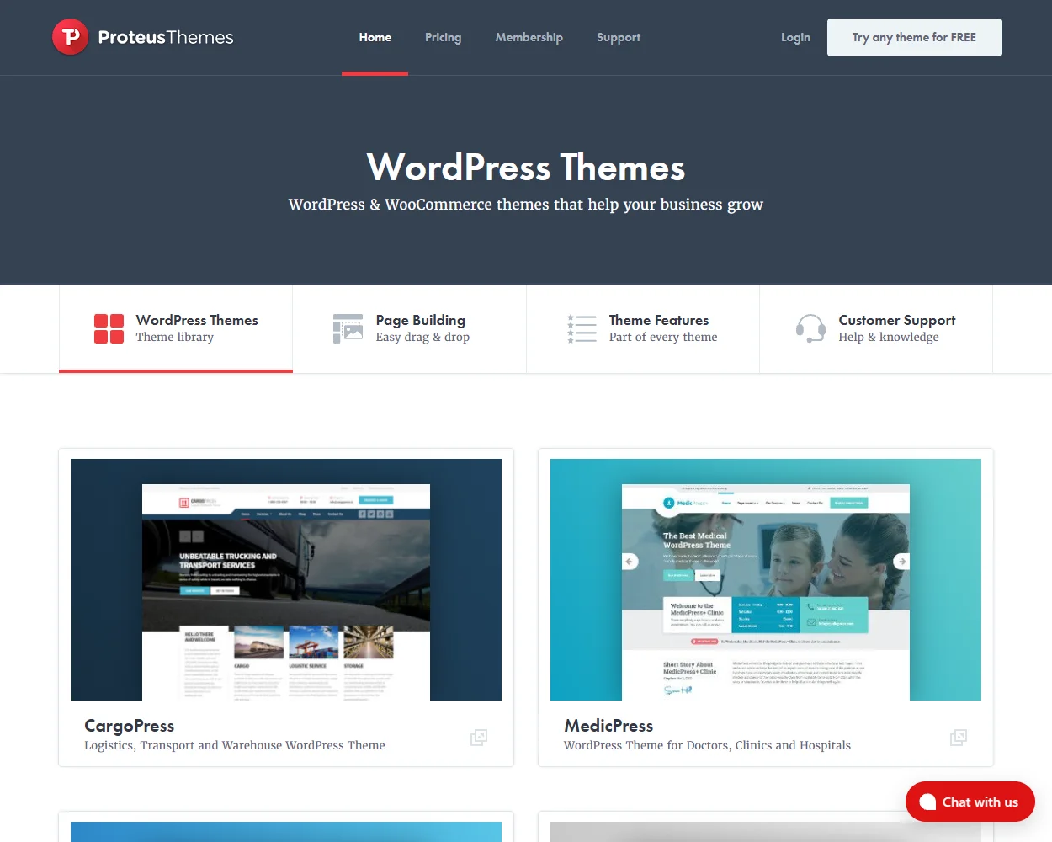The height and width of the screenshot is (842, 1052).
Task: Open CargoPress preview popup icon
Action: click(x=479, y=738)
